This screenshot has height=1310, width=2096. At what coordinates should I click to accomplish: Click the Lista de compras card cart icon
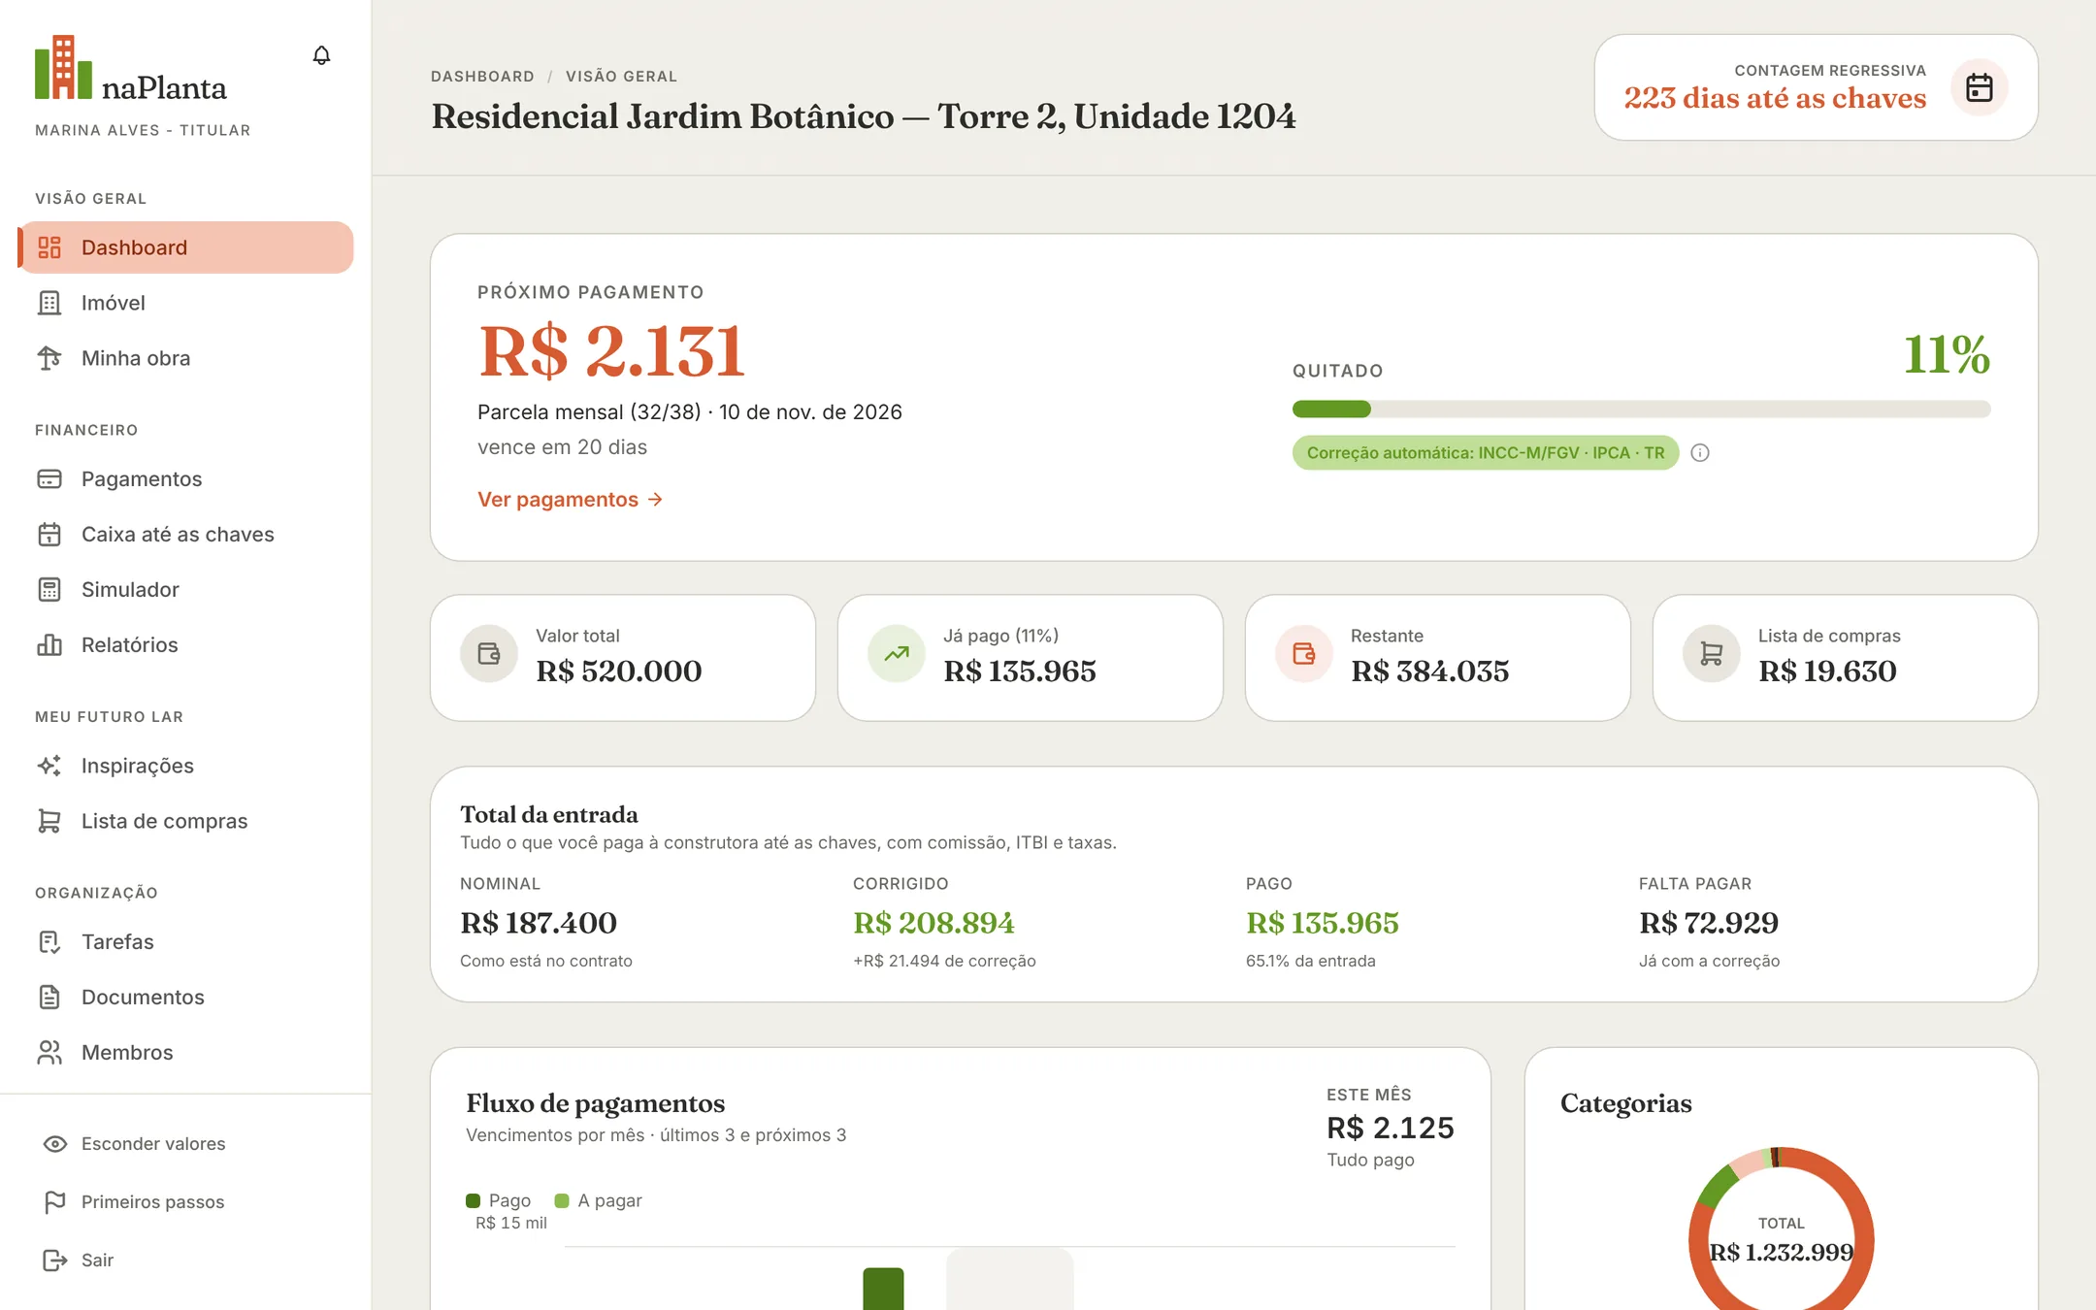[x=1712, y=654]
